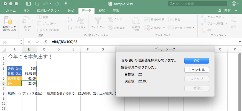Select cell B4 containing 62.0928

(29, 73)
